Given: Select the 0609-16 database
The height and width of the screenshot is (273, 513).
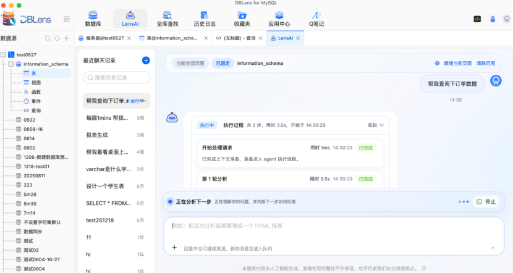Looking at the screenshot, I should (33, 129).
